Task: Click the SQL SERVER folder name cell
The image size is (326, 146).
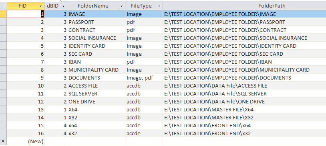Action: 96,93
